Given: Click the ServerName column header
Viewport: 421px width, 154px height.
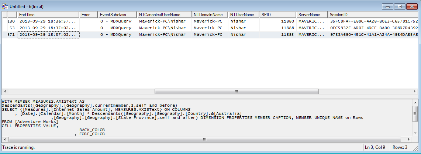Looking at the screenshot, I should coord(312,15).
